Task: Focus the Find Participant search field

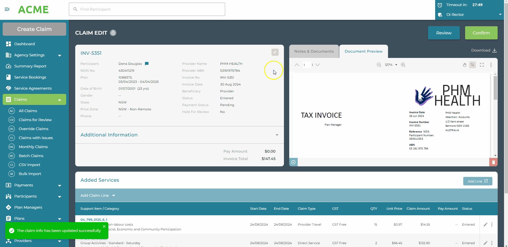Action: [147, 9]
